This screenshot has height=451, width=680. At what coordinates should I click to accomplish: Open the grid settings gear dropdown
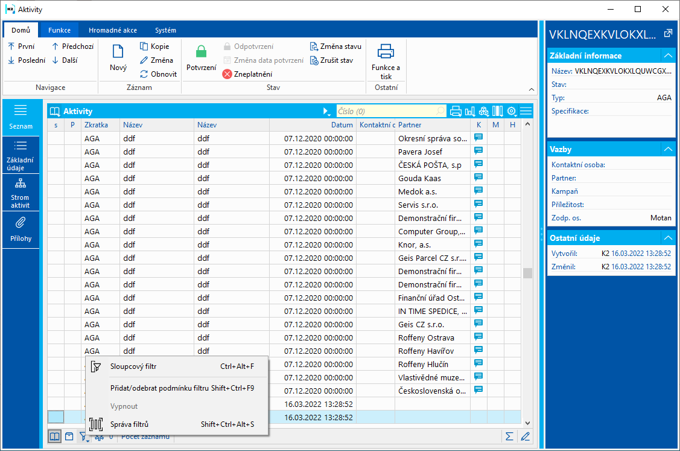512,111
